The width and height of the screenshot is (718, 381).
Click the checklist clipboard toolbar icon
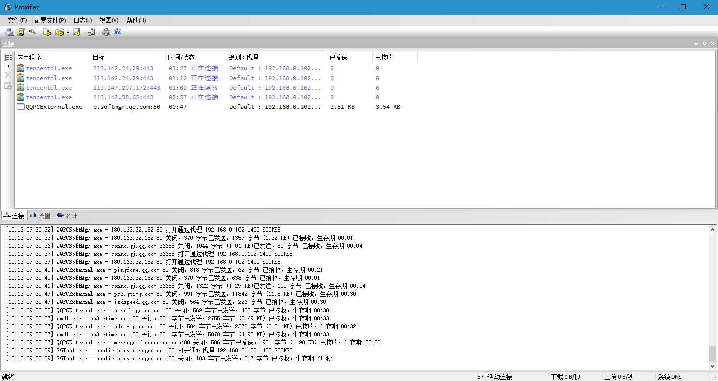[91, 32]
